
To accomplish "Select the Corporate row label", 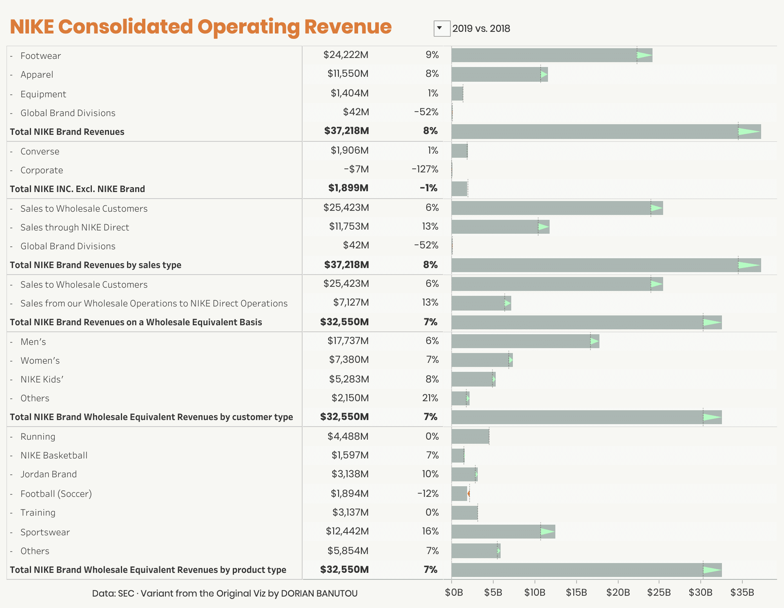I will [42, 170].
